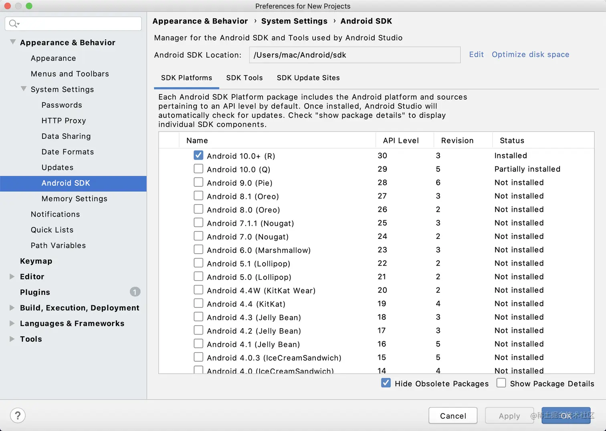Select HTTP Proxy settings
This screenshot has width=606, height=431.
click(x=64, y=120)
